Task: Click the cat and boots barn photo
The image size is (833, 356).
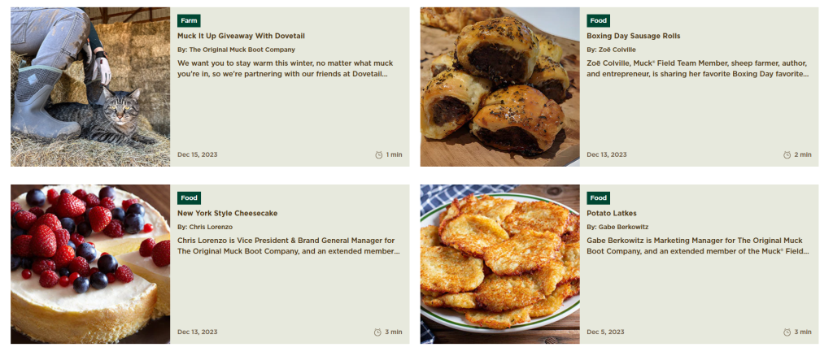Action: pos(90,86)
